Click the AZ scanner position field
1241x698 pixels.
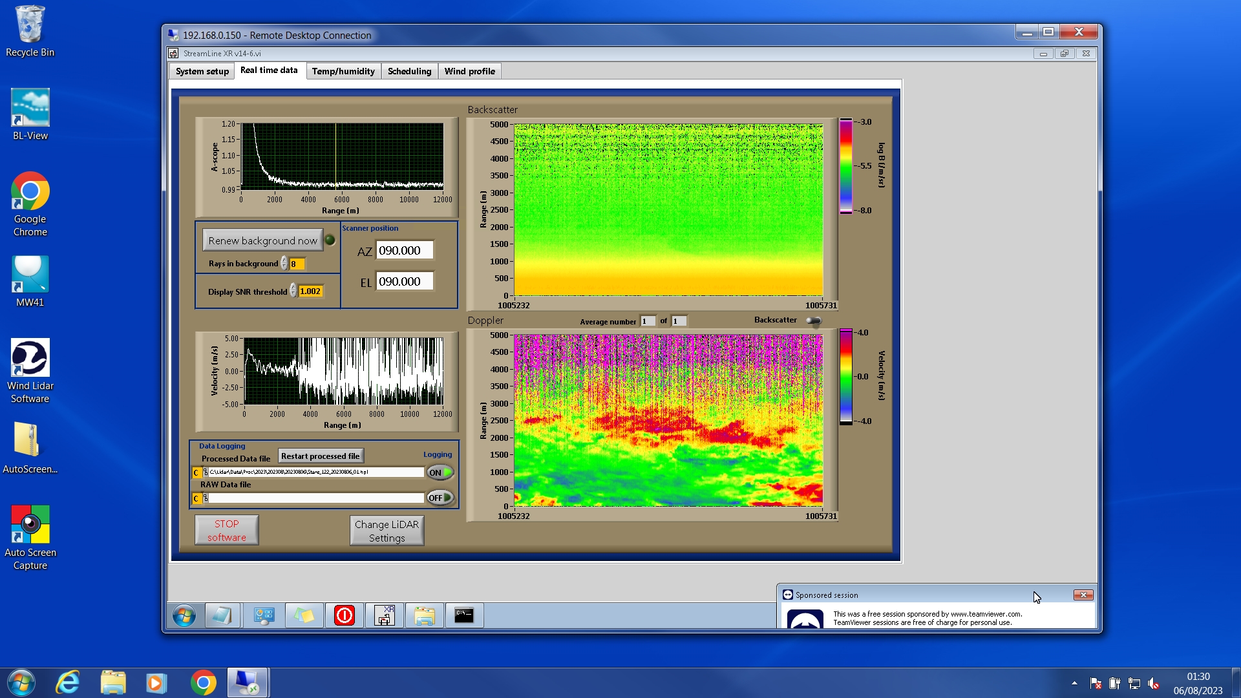pos(404,251)
